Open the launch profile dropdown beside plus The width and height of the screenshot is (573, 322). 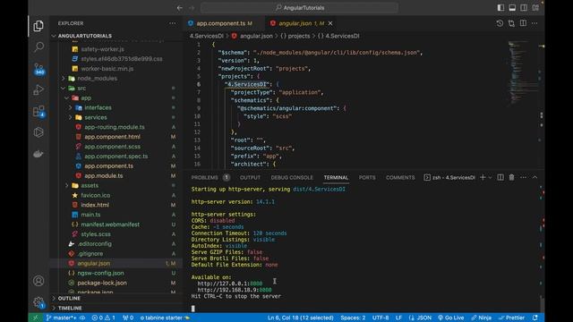coord(490,178)
